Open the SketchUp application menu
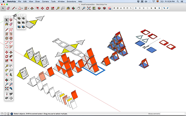This screenshot has width=186, height=116. click(11, 1)
